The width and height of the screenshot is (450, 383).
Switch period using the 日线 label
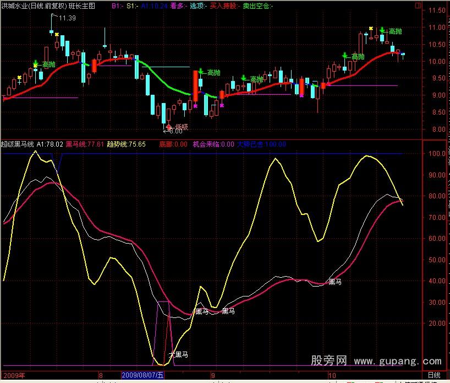click(433, 375)
